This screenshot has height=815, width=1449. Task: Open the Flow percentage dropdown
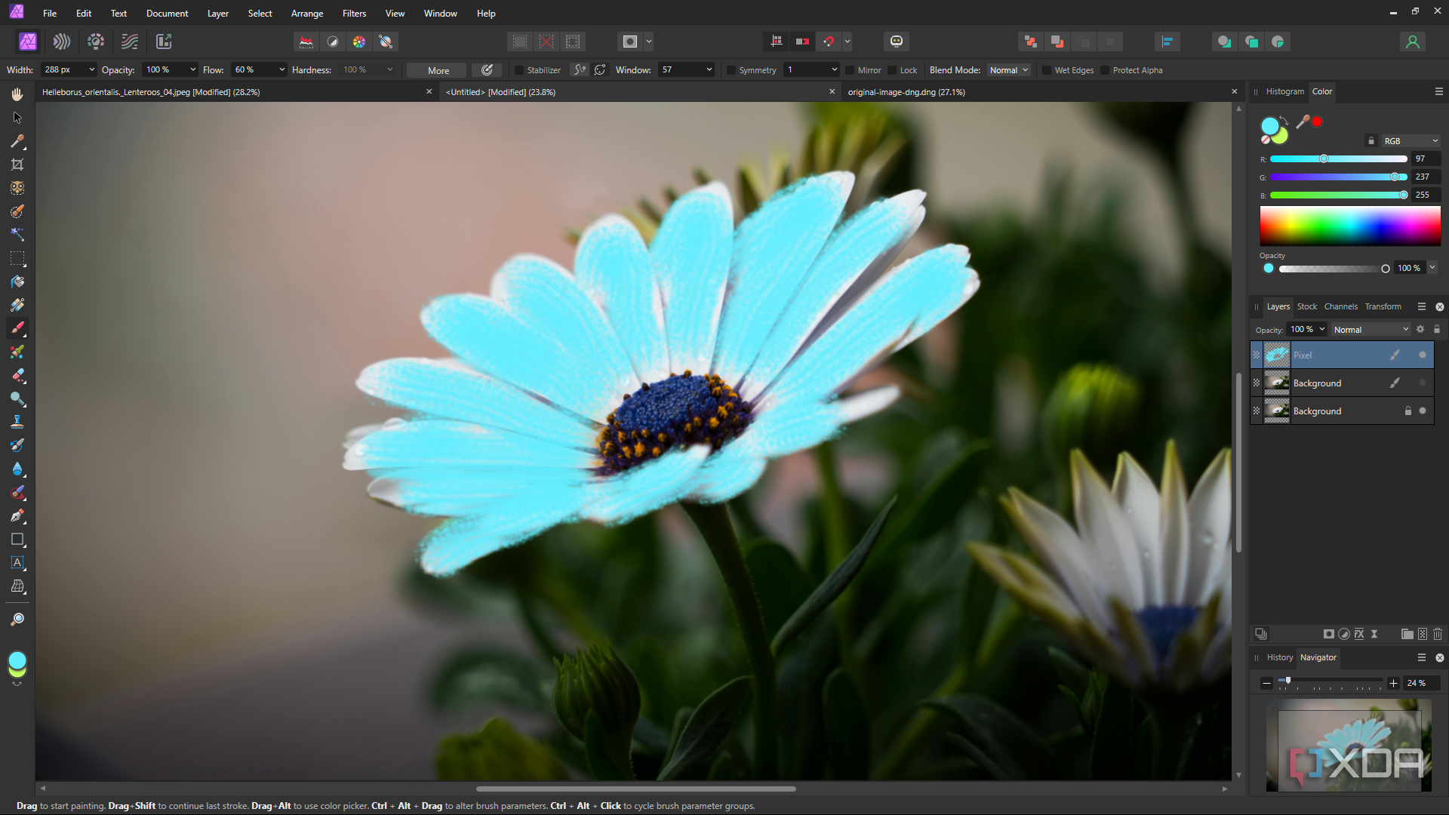282,69
